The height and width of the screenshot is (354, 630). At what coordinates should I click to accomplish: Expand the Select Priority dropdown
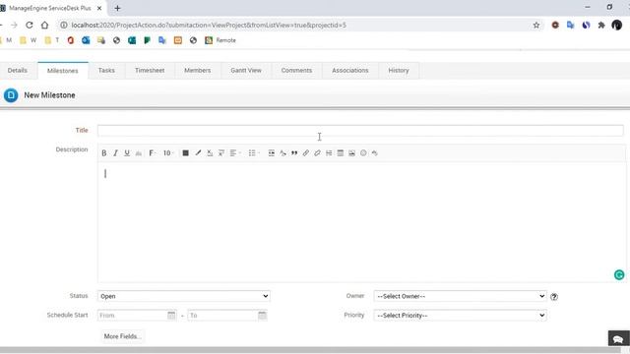tap(460, 316)
